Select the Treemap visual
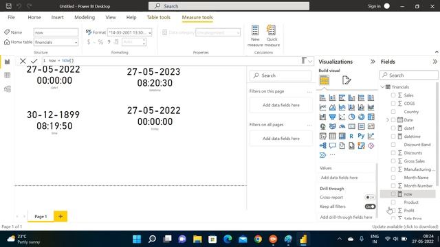440x247 pixels. [x=371, y=117]
